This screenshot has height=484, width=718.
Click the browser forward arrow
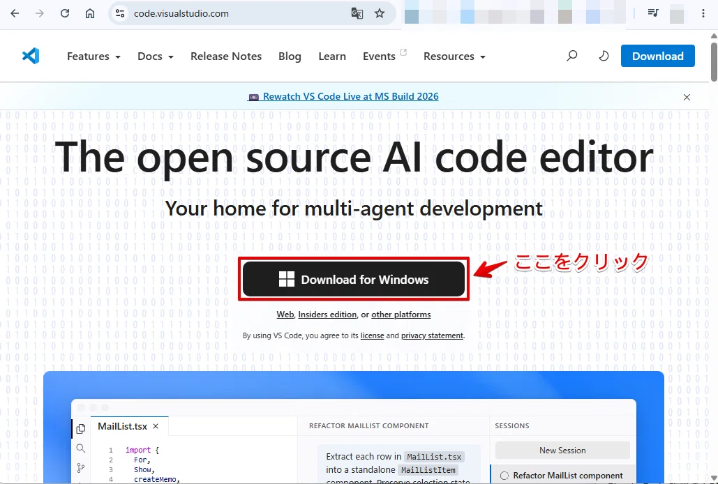tap(40, 13)
